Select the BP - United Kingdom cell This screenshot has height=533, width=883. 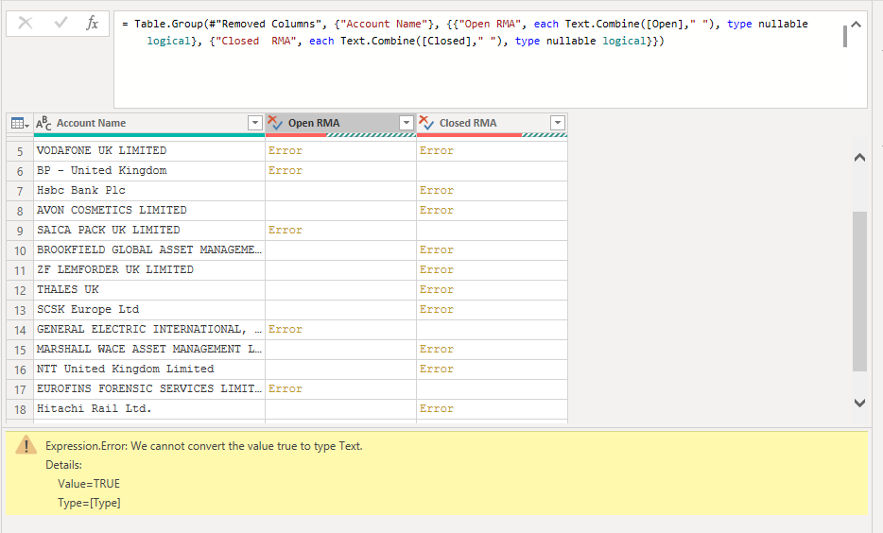pyautogui.click(x=149, y=170)
